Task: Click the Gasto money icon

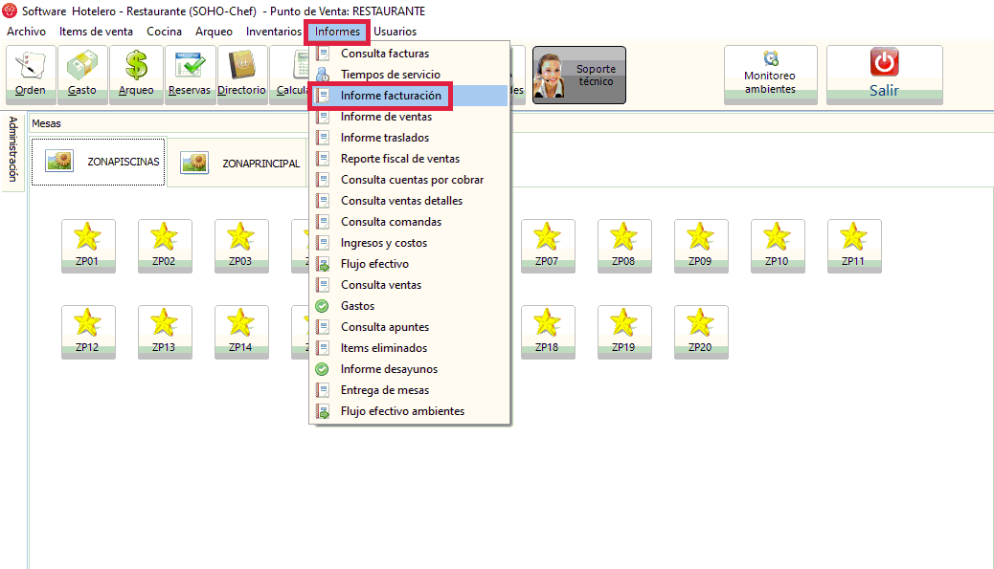Action: [82, 74]
